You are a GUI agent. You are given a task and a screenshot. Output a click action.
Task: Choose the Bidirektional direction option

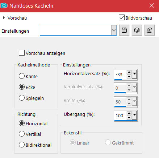[x=22, y=145]
